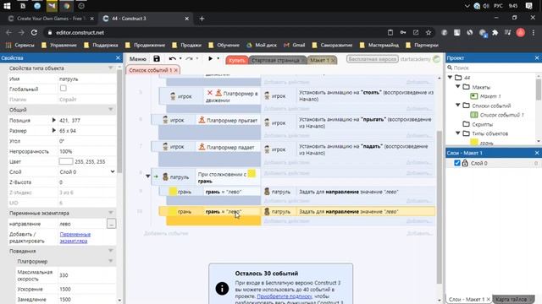Open a new Chrome tab with the plus button
Screen dimensions: 542x304
tap(202, 19)
